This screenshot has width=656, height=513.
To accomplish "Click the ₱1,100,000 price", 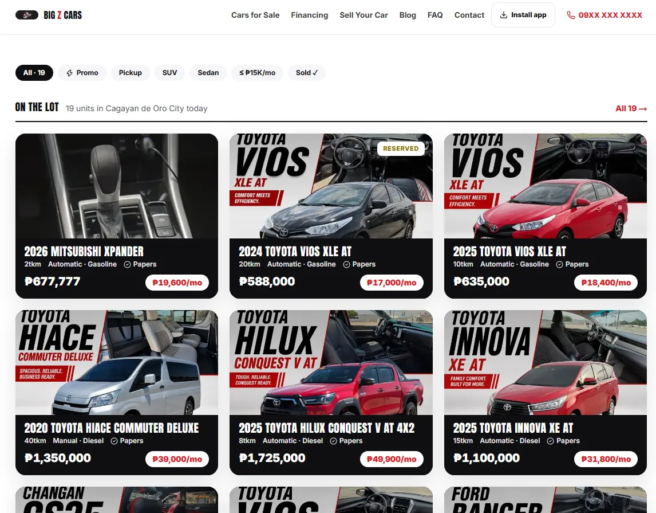I will click(x=487, y=458).
